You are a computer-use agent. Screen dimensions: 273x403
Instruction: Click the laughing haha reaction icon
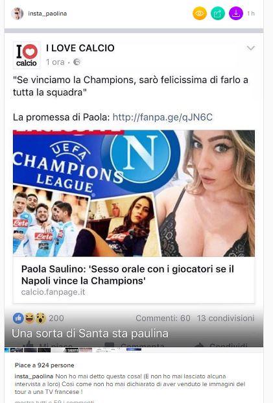[x=29, y=318]
